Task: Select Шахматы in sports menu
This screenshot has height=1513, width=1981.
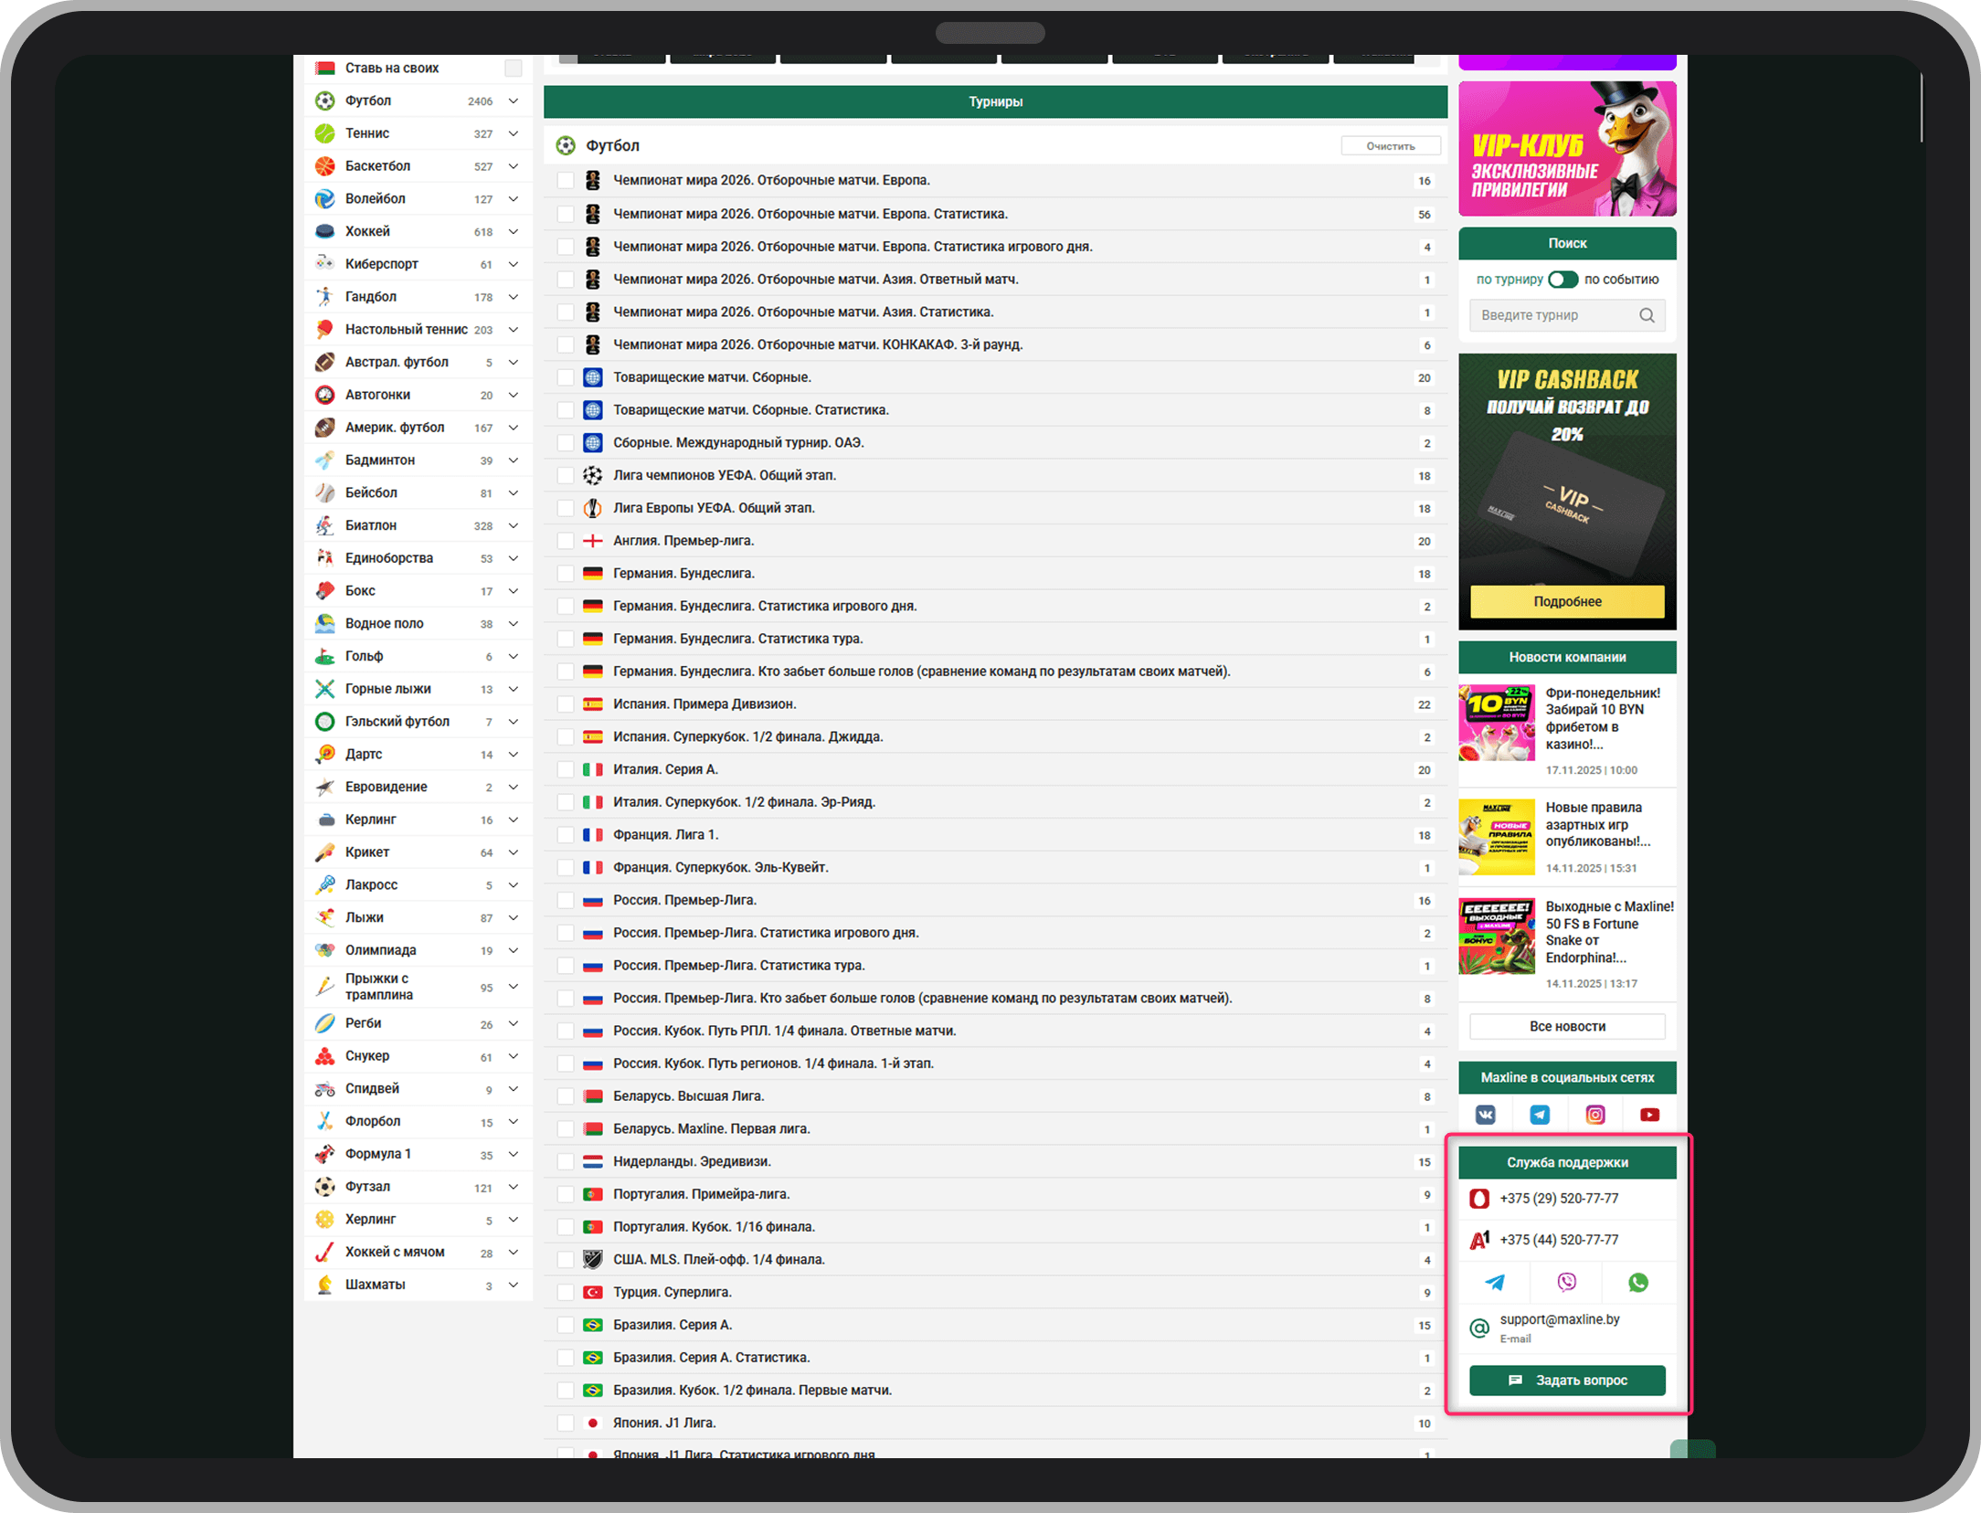Action: [x=375, y=1285]
